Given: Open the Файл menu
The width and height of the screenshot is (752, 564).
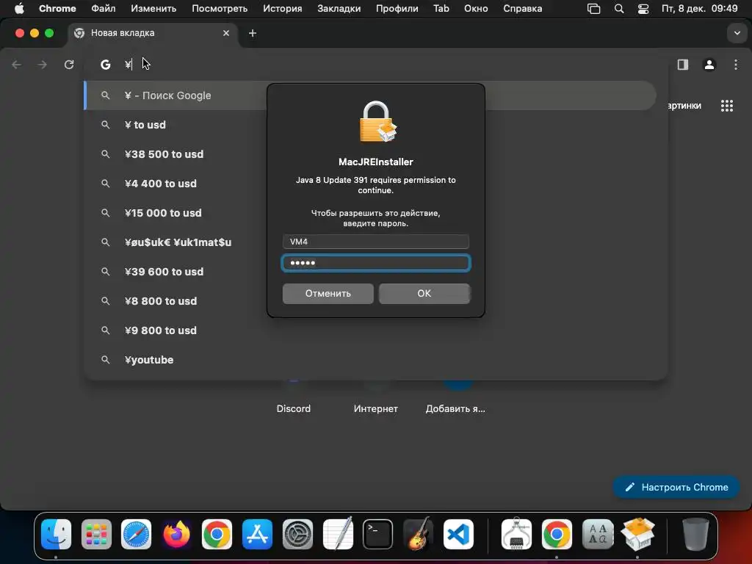Looking at the screenshot, I should pos(103,9).
